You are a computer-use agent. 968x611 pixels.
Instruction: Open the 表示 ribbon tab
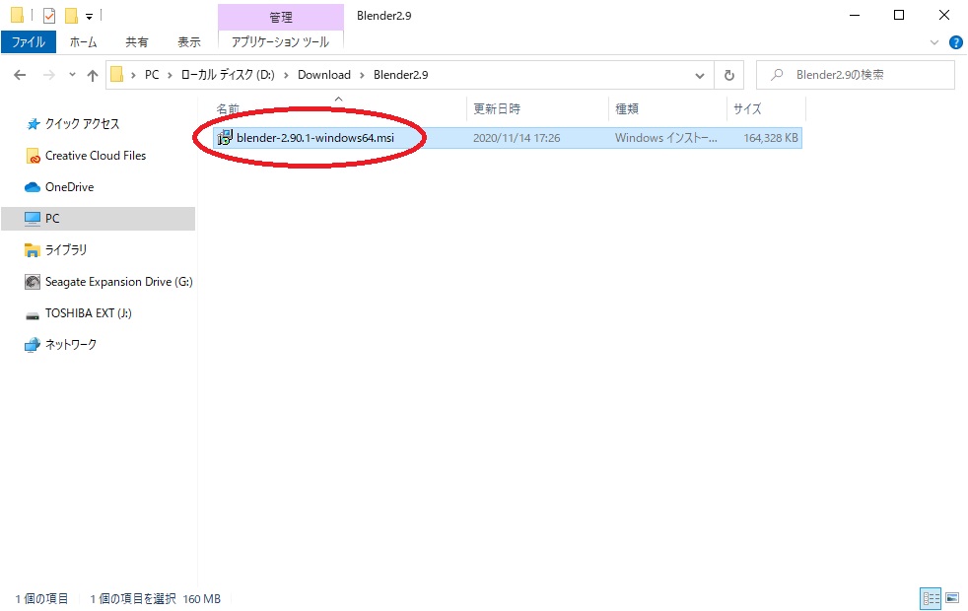189,42
